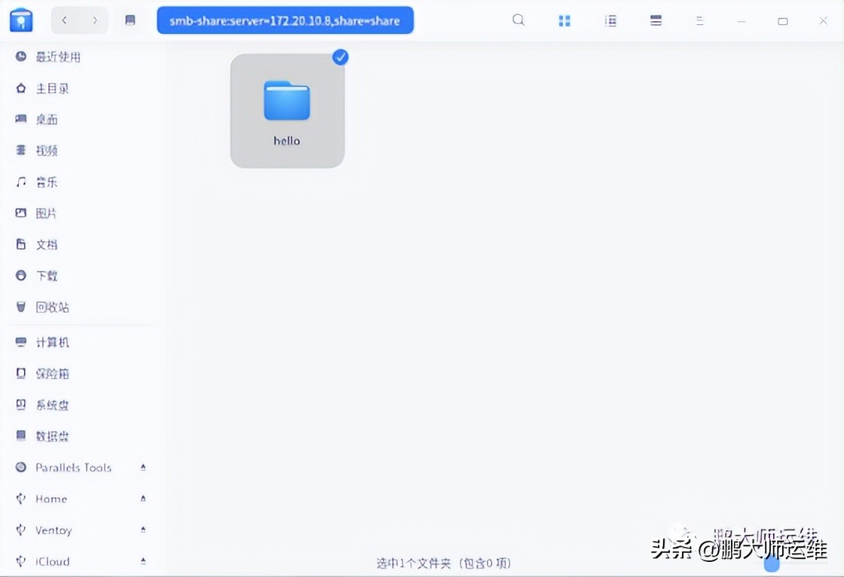Screen dimensions: 844x577
Task: Open the Trash (回收站)
Action: (50, 307)
